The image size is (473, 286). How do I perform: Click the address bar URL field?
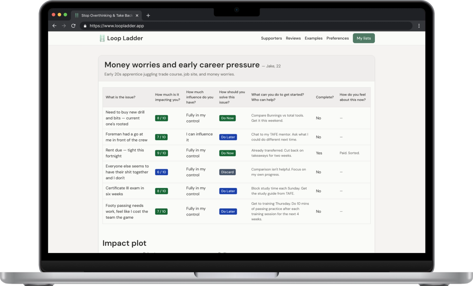246,26
